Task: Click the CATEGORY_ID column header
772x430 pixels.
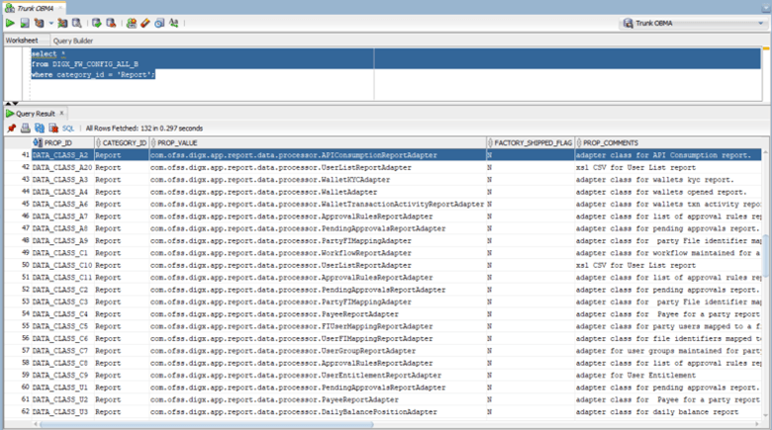Action: (x=122, y=142)
